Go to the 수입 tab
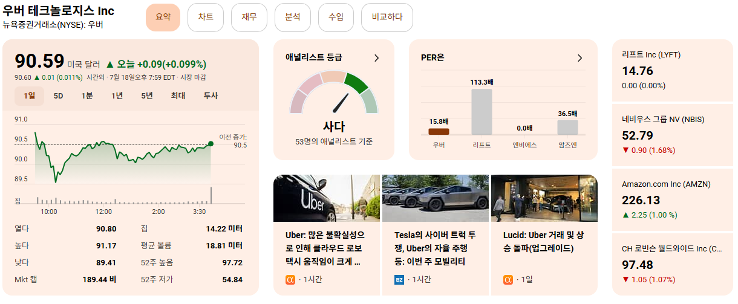738x304 pixels. pos(336,17)
